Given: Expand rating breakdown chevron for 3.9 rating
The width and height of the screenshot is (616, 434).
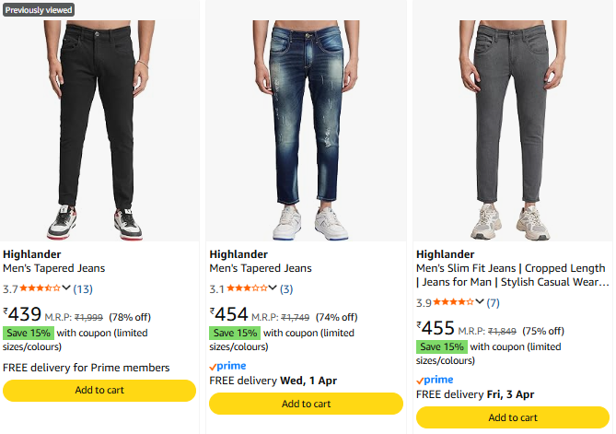Looking at the screenshot, I should (x=479, y=302).
